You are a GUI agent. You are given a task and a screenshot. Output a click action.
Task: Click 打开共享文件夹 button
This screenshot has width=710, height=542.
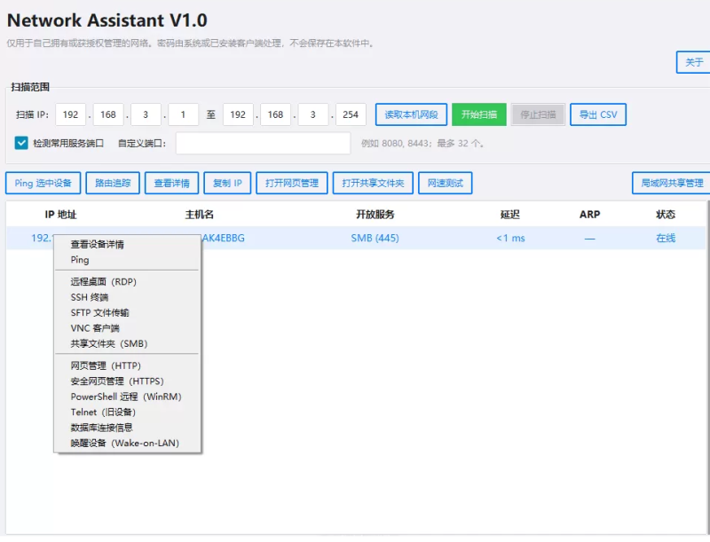pos(373,184)
